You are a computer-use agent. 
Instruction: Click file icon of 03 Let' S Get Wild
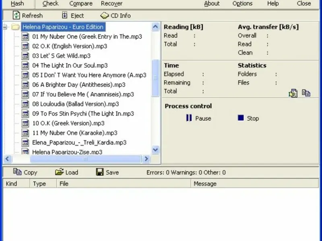pyautogui.click(x=25, y=56)
